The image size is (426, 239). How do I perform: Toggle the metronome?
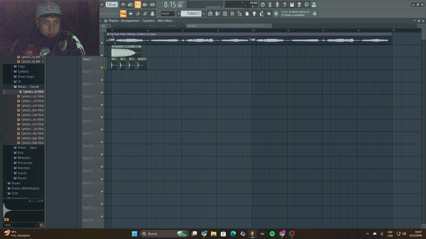[123, 5]
